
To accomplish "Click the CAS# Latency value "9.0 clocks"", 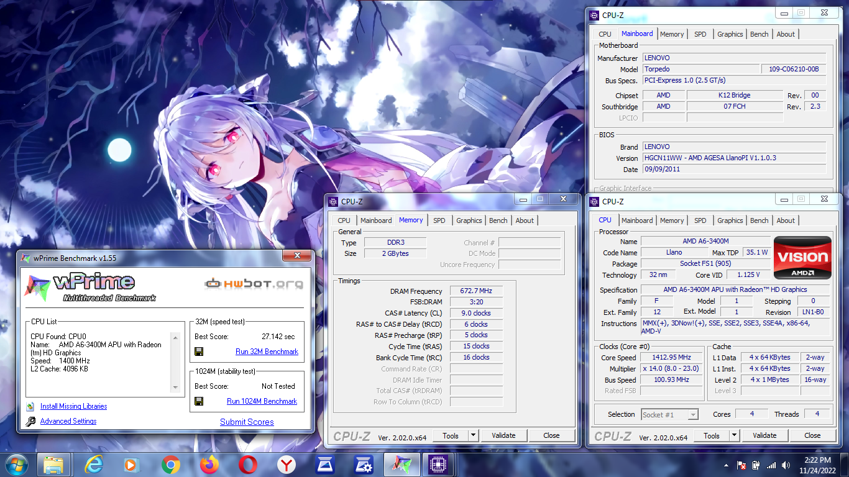I will (476, 313).
